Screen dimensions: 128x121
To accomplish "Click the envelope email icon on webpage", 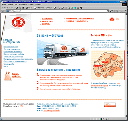I will tap(117, 19).
